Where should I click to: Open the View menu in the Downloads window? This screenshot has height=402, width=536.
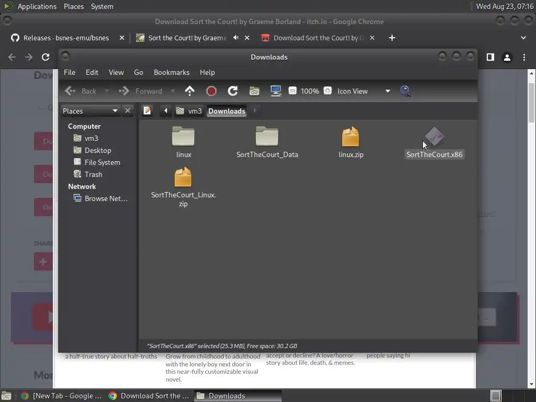click(116, 72)
